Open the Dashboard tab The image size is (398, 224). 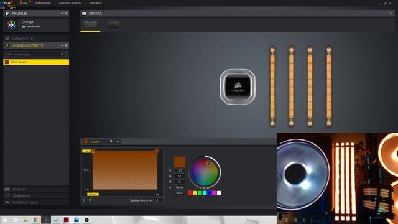43,3
